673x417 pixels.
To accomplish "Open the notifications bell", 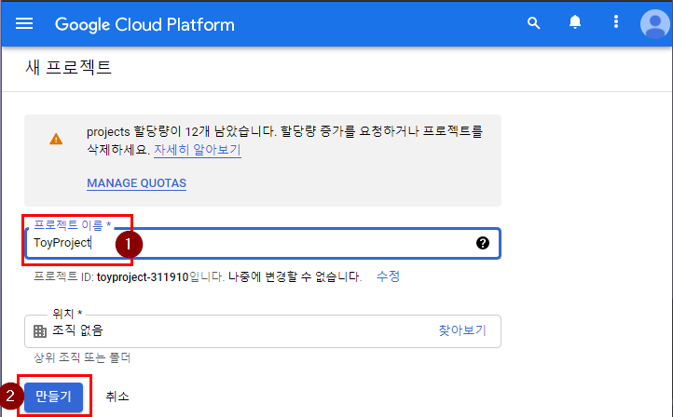I will click(x=575, y=21).
